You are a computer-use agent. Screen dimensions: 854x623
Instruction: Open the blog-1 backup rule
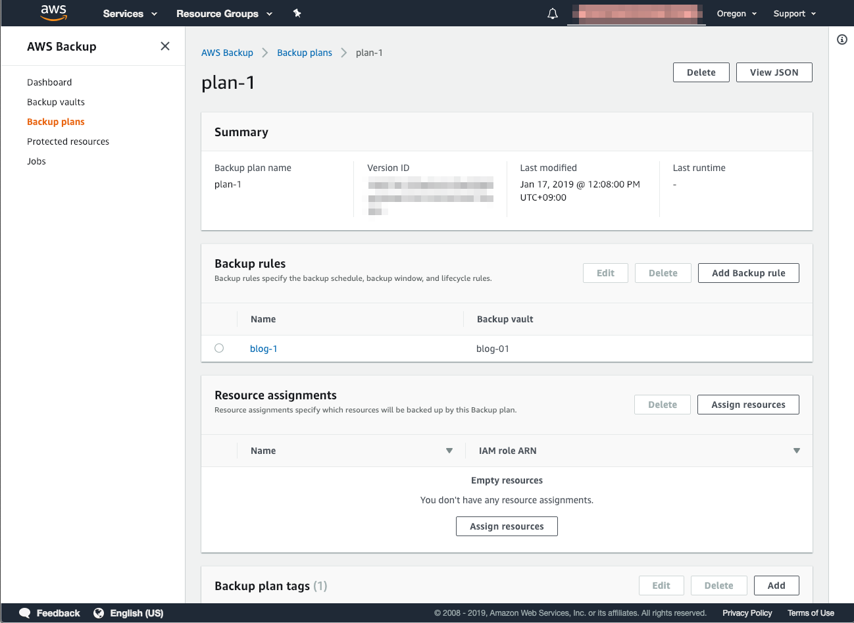tap(263, 348)
